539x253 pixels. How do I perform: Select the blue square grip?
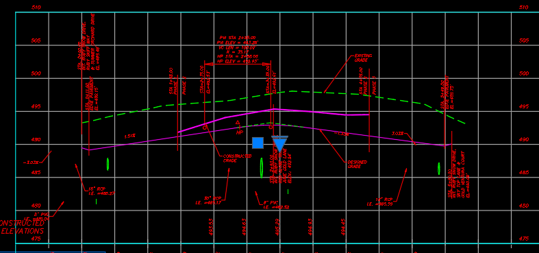click(x=258, y=143)
